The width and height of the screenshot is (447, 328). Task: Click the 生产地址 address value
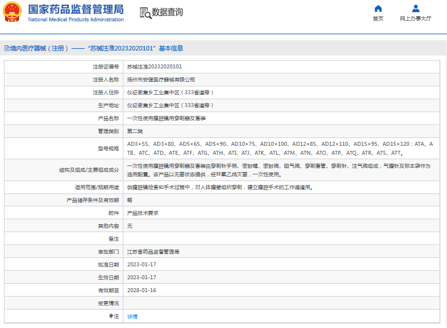point(170,105)
